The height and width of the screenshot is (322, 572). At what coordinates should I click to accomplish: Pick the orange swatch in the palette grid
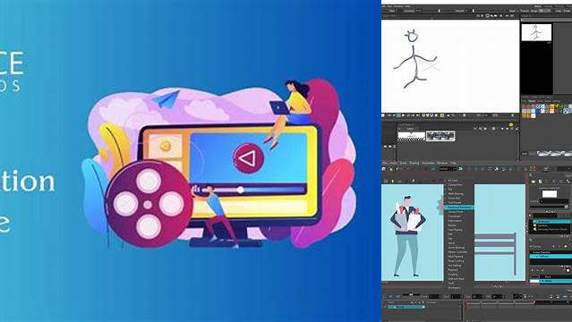pos(525,115)
